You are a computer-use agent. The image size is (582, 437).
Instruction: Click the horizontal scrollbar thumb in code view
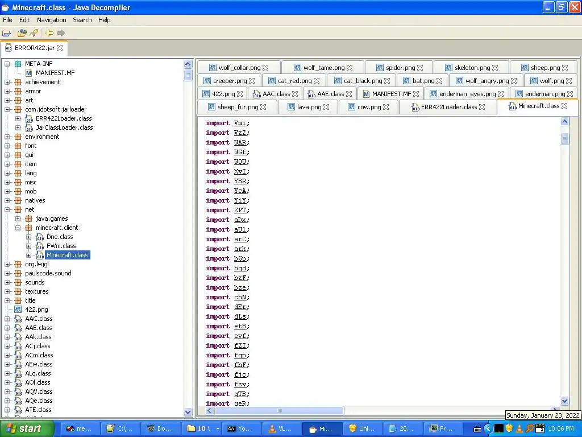coord(279,411)
